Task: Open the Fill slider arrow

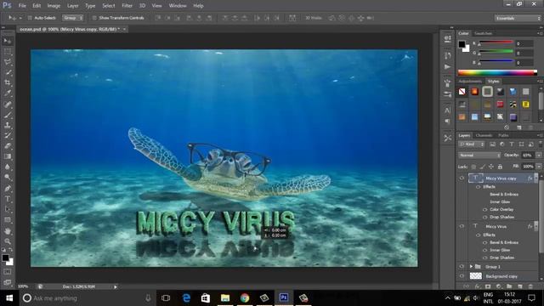Action: point(538,167)
